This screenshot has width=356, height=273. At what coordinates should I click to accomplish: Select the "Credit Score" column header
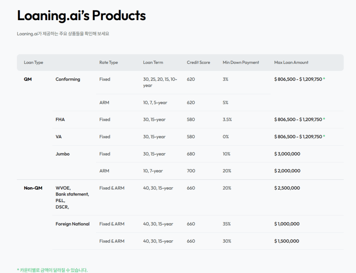coord(199,63)
